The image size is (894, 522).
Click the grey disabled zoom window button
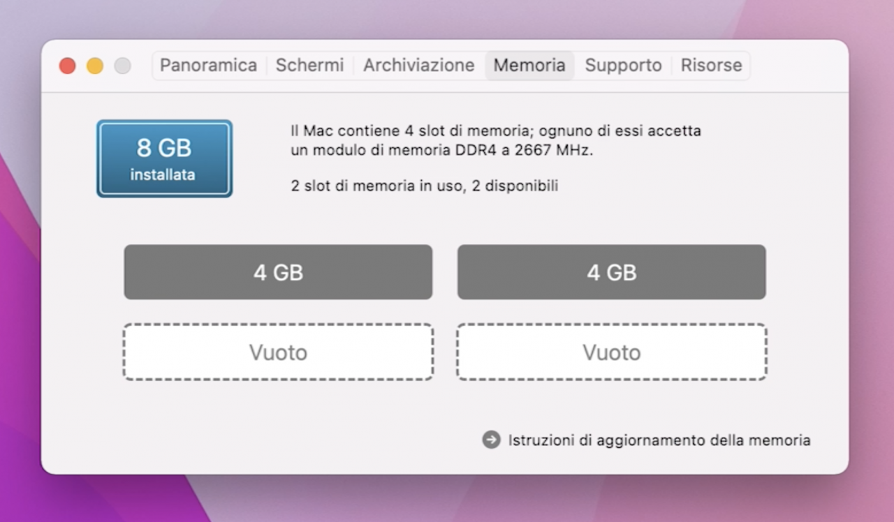point(122,66)
